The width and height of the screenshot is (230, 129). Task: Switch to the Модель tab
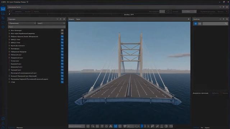pyautogui.click(x=72, y=19)
